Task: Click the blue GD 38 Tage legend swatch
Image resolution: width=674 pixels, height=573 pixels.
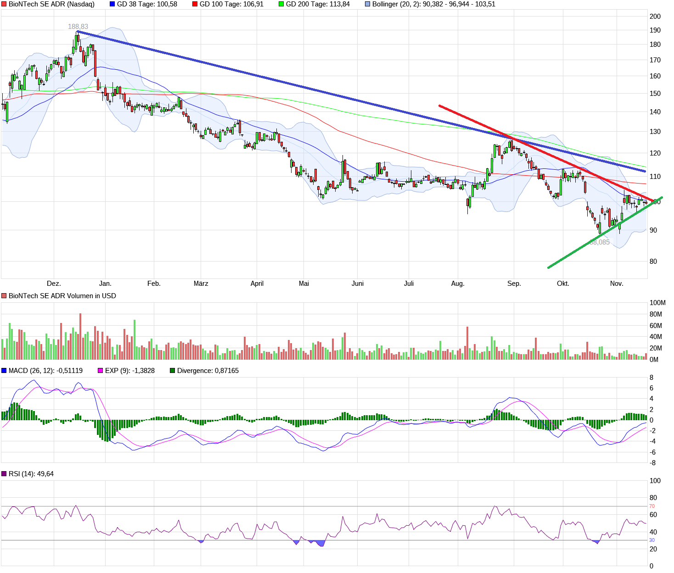Action: coord(112,4)
